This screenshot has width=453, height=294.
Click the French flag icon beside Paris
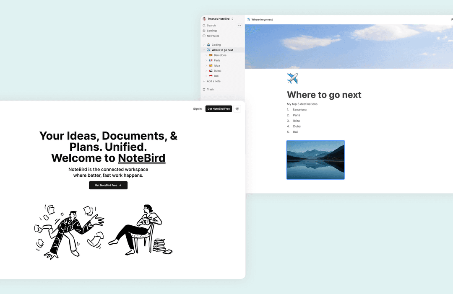tap(211, 60)
